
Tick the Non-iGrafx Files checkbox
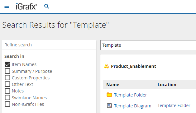[x=7, y=104]
